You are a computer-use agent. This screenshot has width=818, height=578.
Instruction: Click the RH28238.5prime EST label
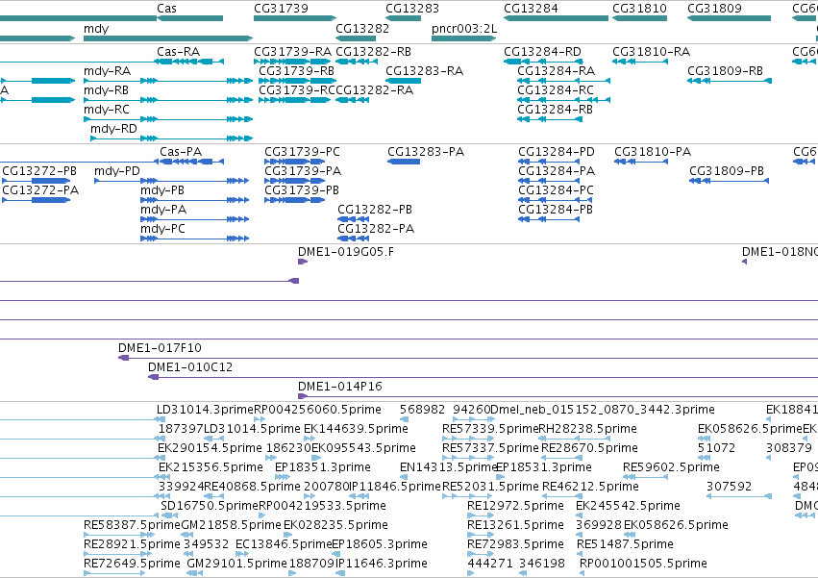(x=587, y=429)
